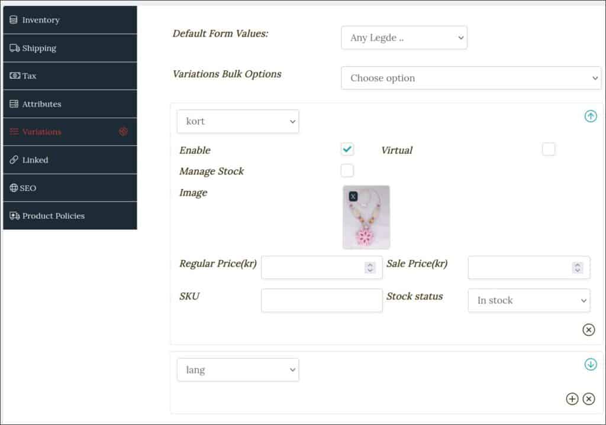
Task: Open the Inventory tab
Action: [70, 20]
